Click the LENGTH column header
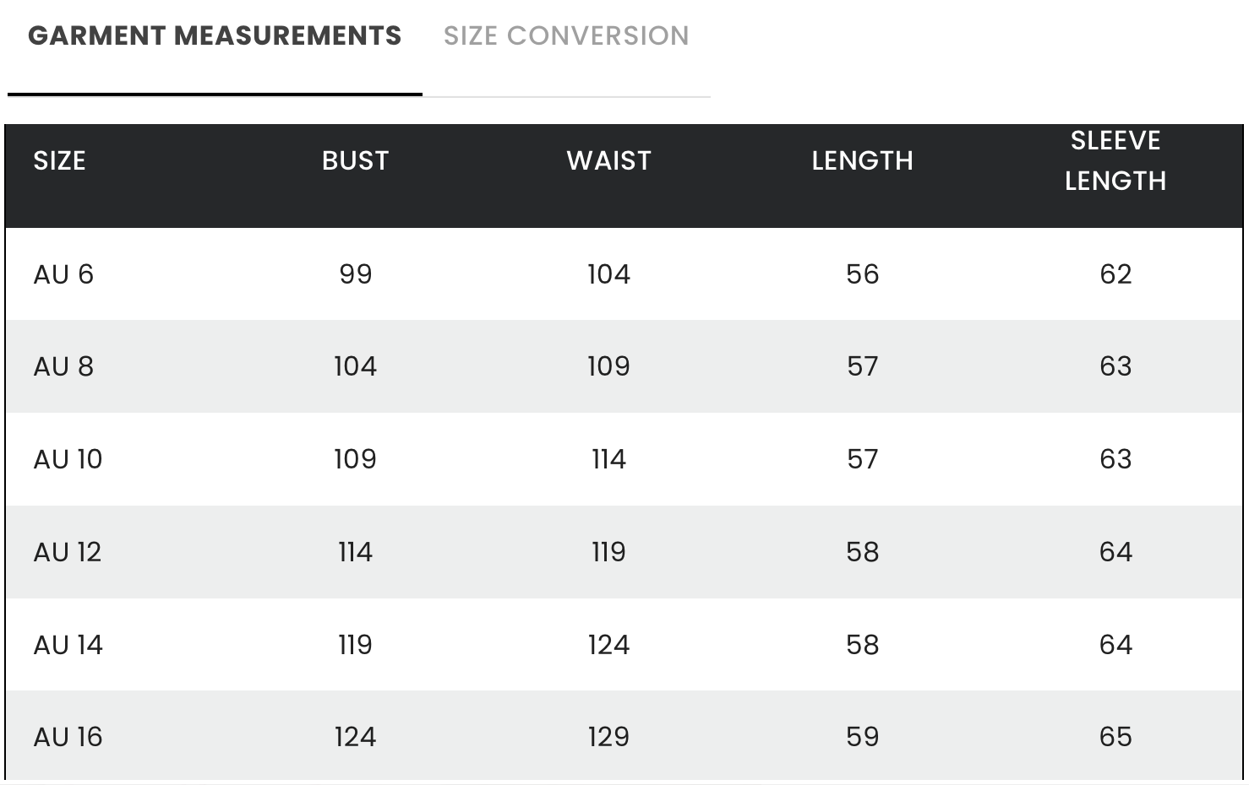Image resolution: width=1249 pixels, height=785 pixels. point(862,160)
